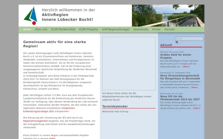
Task: Focus the Suche search field
Action: click(189, 39)
